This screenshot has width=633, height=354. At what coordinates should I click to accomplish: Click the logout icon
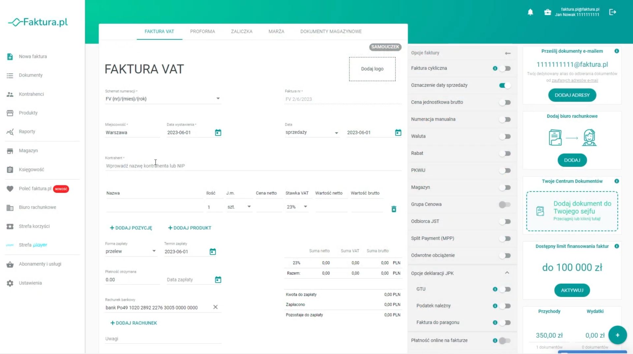click(613, 12)
